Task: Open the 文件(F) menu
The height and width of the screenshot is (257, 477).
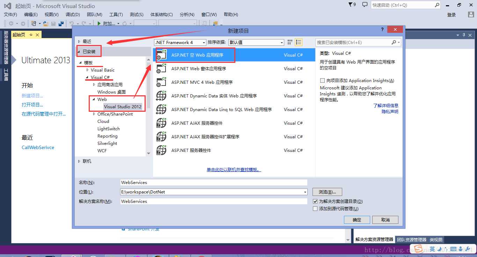Action: [10, 14]
